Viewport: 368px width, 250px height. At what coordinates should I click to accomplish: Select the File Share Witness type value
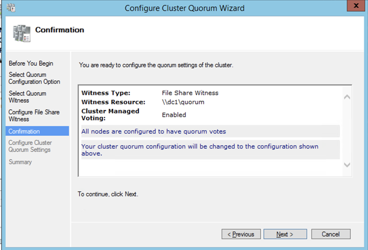pos(190,93)
